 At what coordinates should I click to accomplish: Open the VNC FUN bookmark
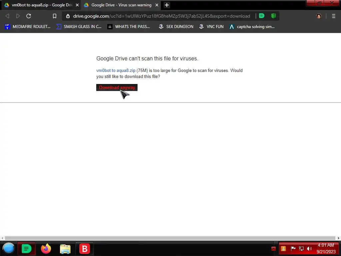tap(211, 27)
